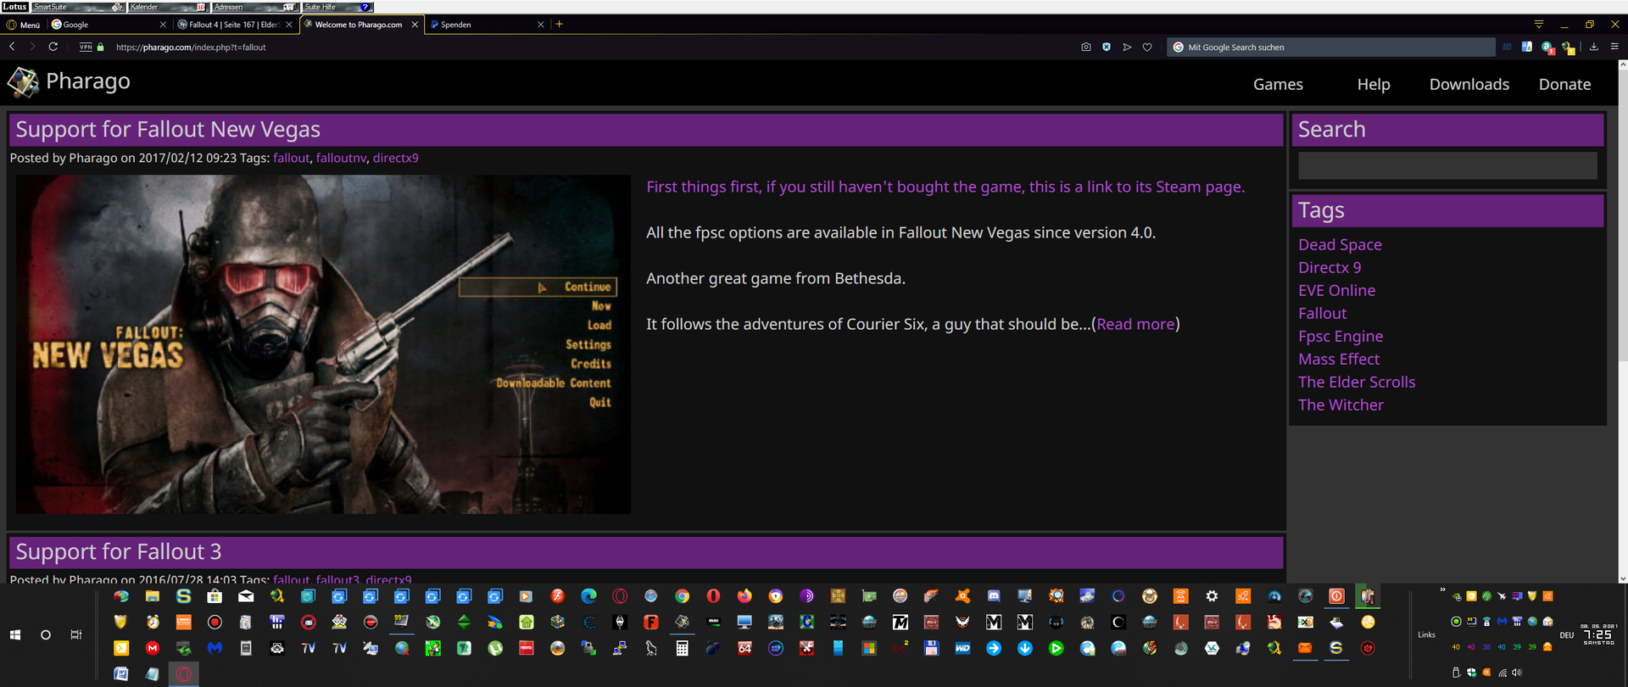
Task: Launch Google Chrome from the taskbar
Action: (x=682, y=596)
